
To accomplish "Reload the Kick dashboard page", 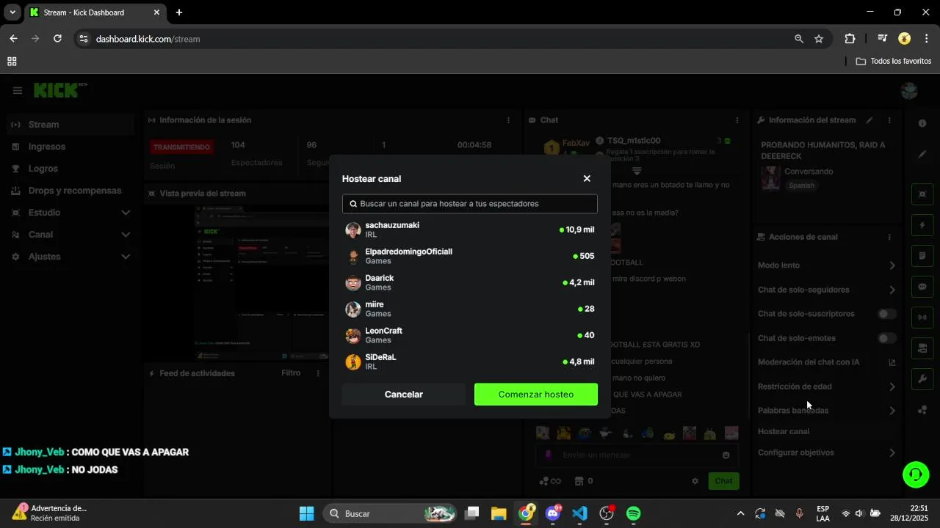I will click(x=57, y=39).
